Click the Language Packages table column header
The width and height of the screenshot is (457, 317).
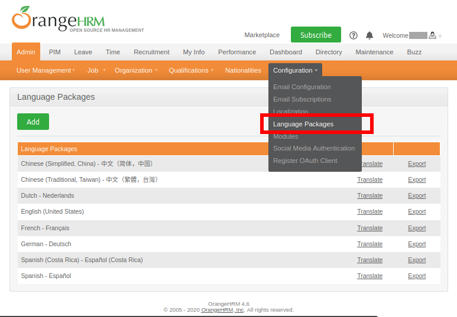point(48,149)
